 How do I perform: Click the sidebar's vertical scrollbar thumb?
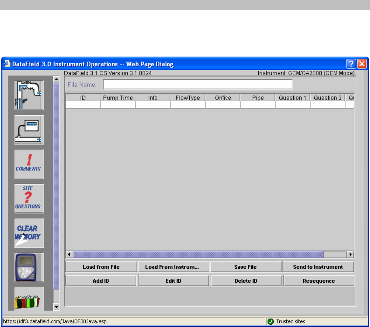(56, 186)
